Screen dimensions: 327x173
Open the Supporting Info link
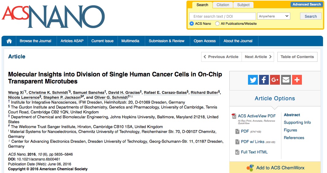tap(297, 122)
